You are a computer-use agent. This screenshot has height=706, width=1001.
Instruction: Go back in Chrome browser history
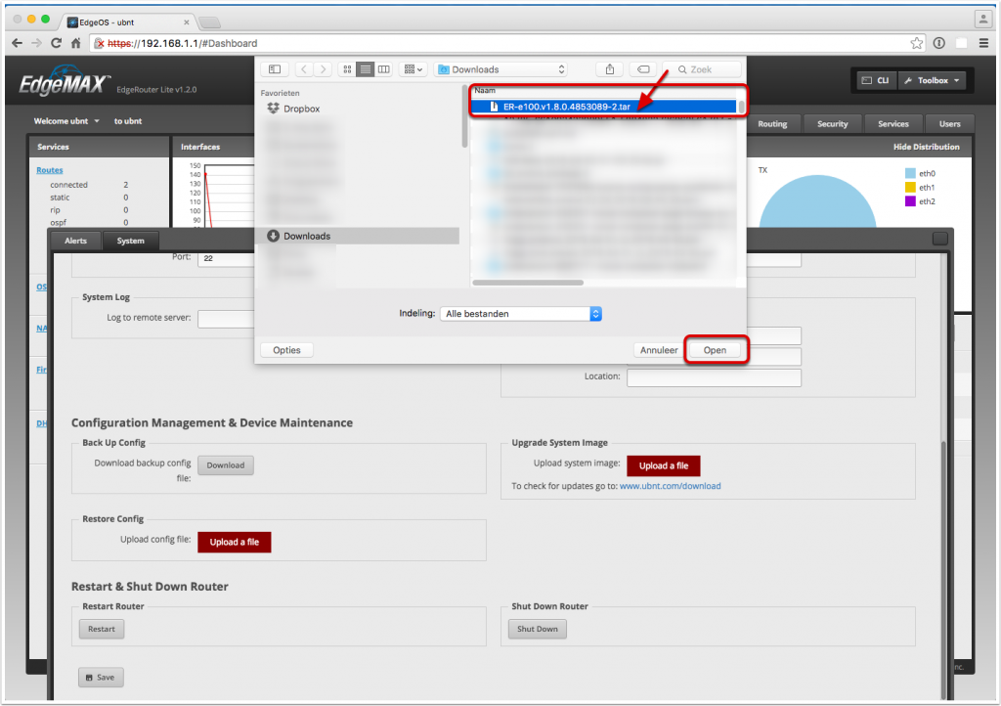18,43
